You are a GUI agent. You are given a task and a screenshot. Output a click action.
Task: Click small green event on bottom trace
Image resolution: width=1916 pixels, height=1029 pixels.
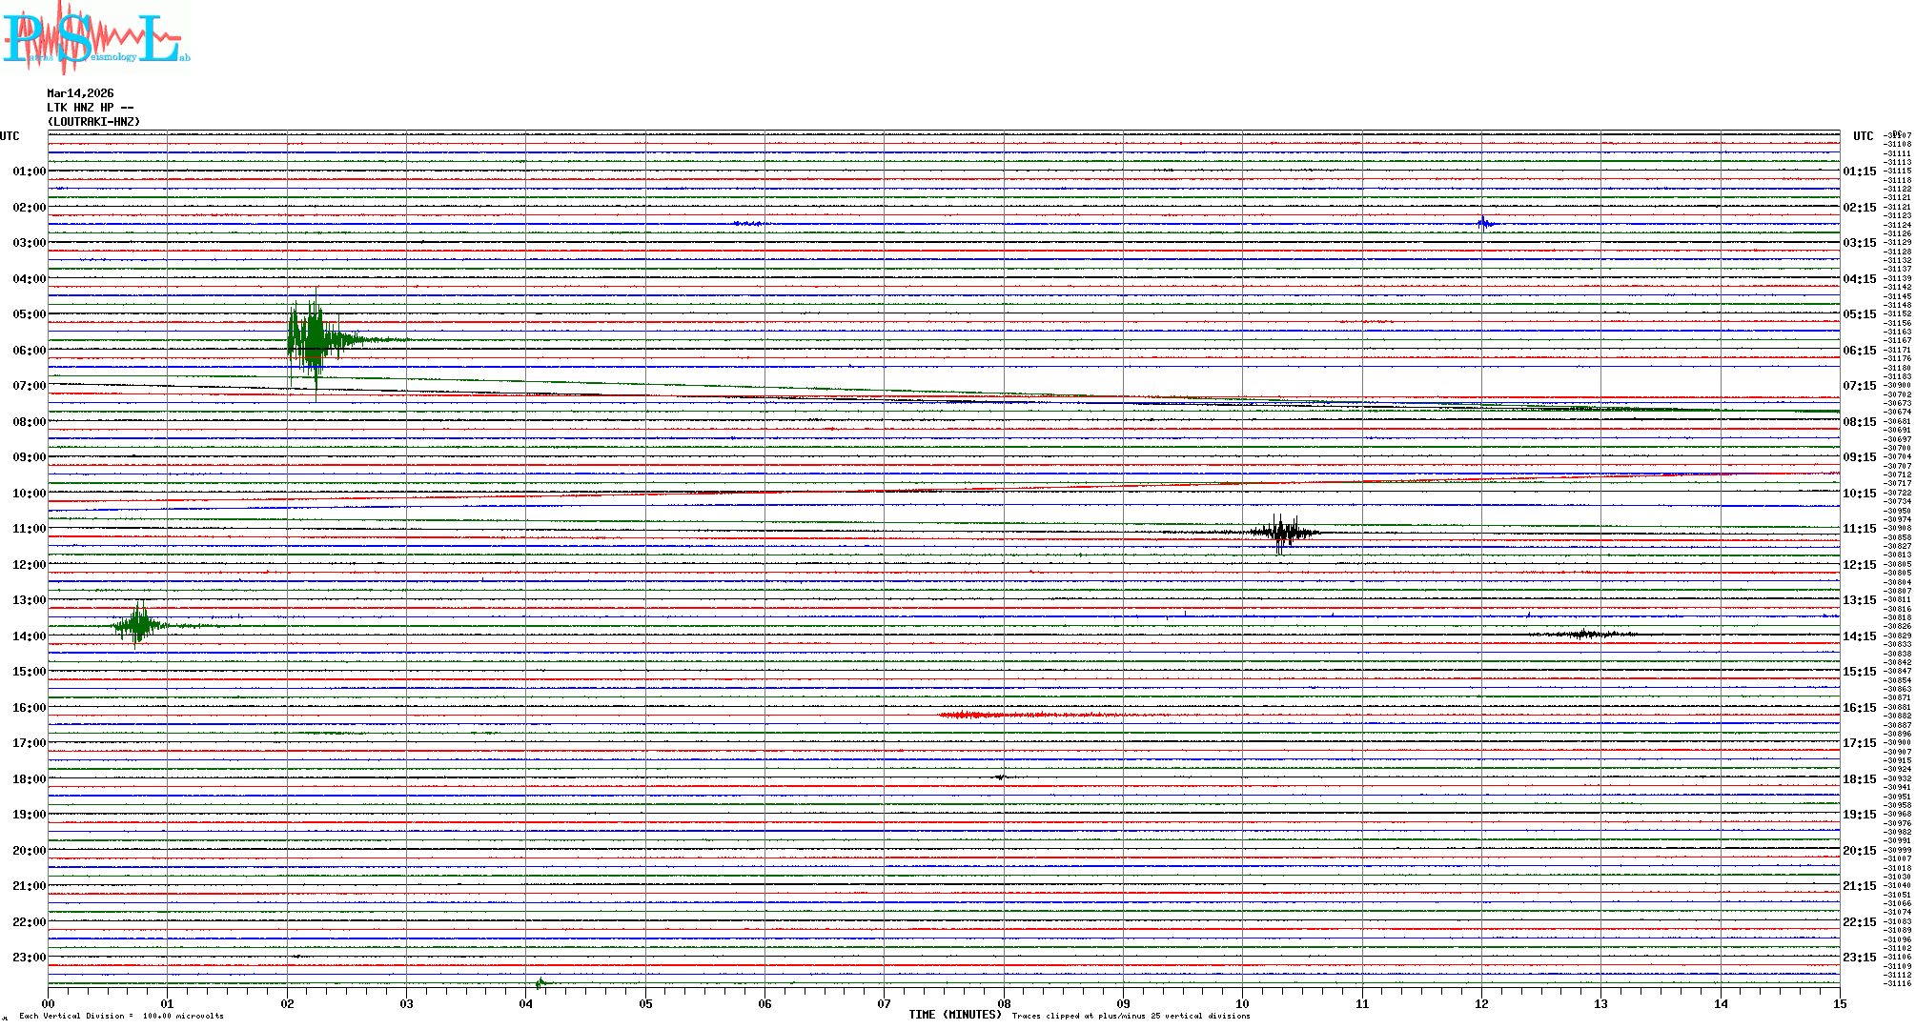click(x=540, y=982)
